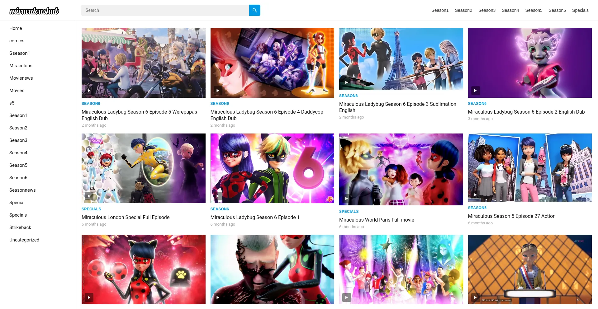This screenshot has height=309, width=598.
Task: Open Season4 in top navigation
Action: 510,10
